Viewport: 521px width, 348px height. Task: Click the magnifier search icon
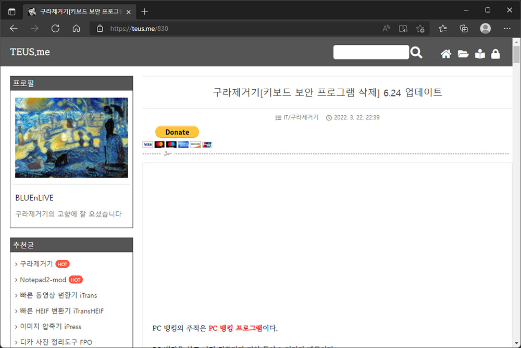click(x=416, y=53)
